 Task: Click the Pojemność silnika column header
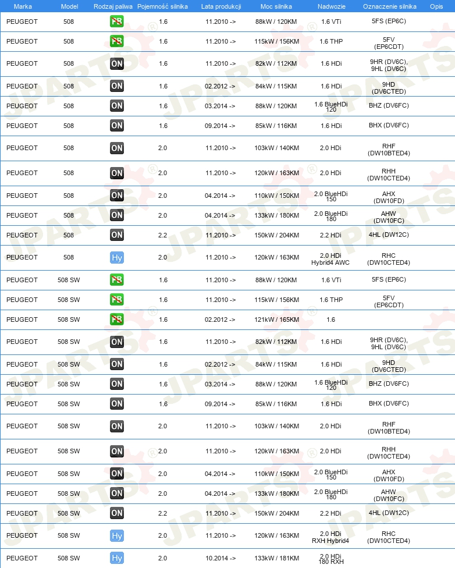pos(163,6)
